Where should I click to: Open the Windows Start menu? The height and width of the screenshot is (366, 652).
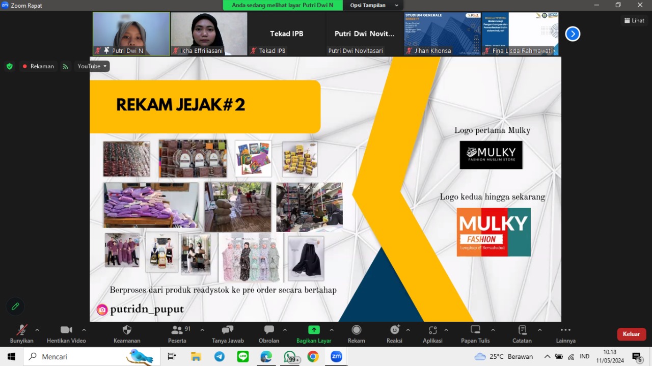coord(11,356)
